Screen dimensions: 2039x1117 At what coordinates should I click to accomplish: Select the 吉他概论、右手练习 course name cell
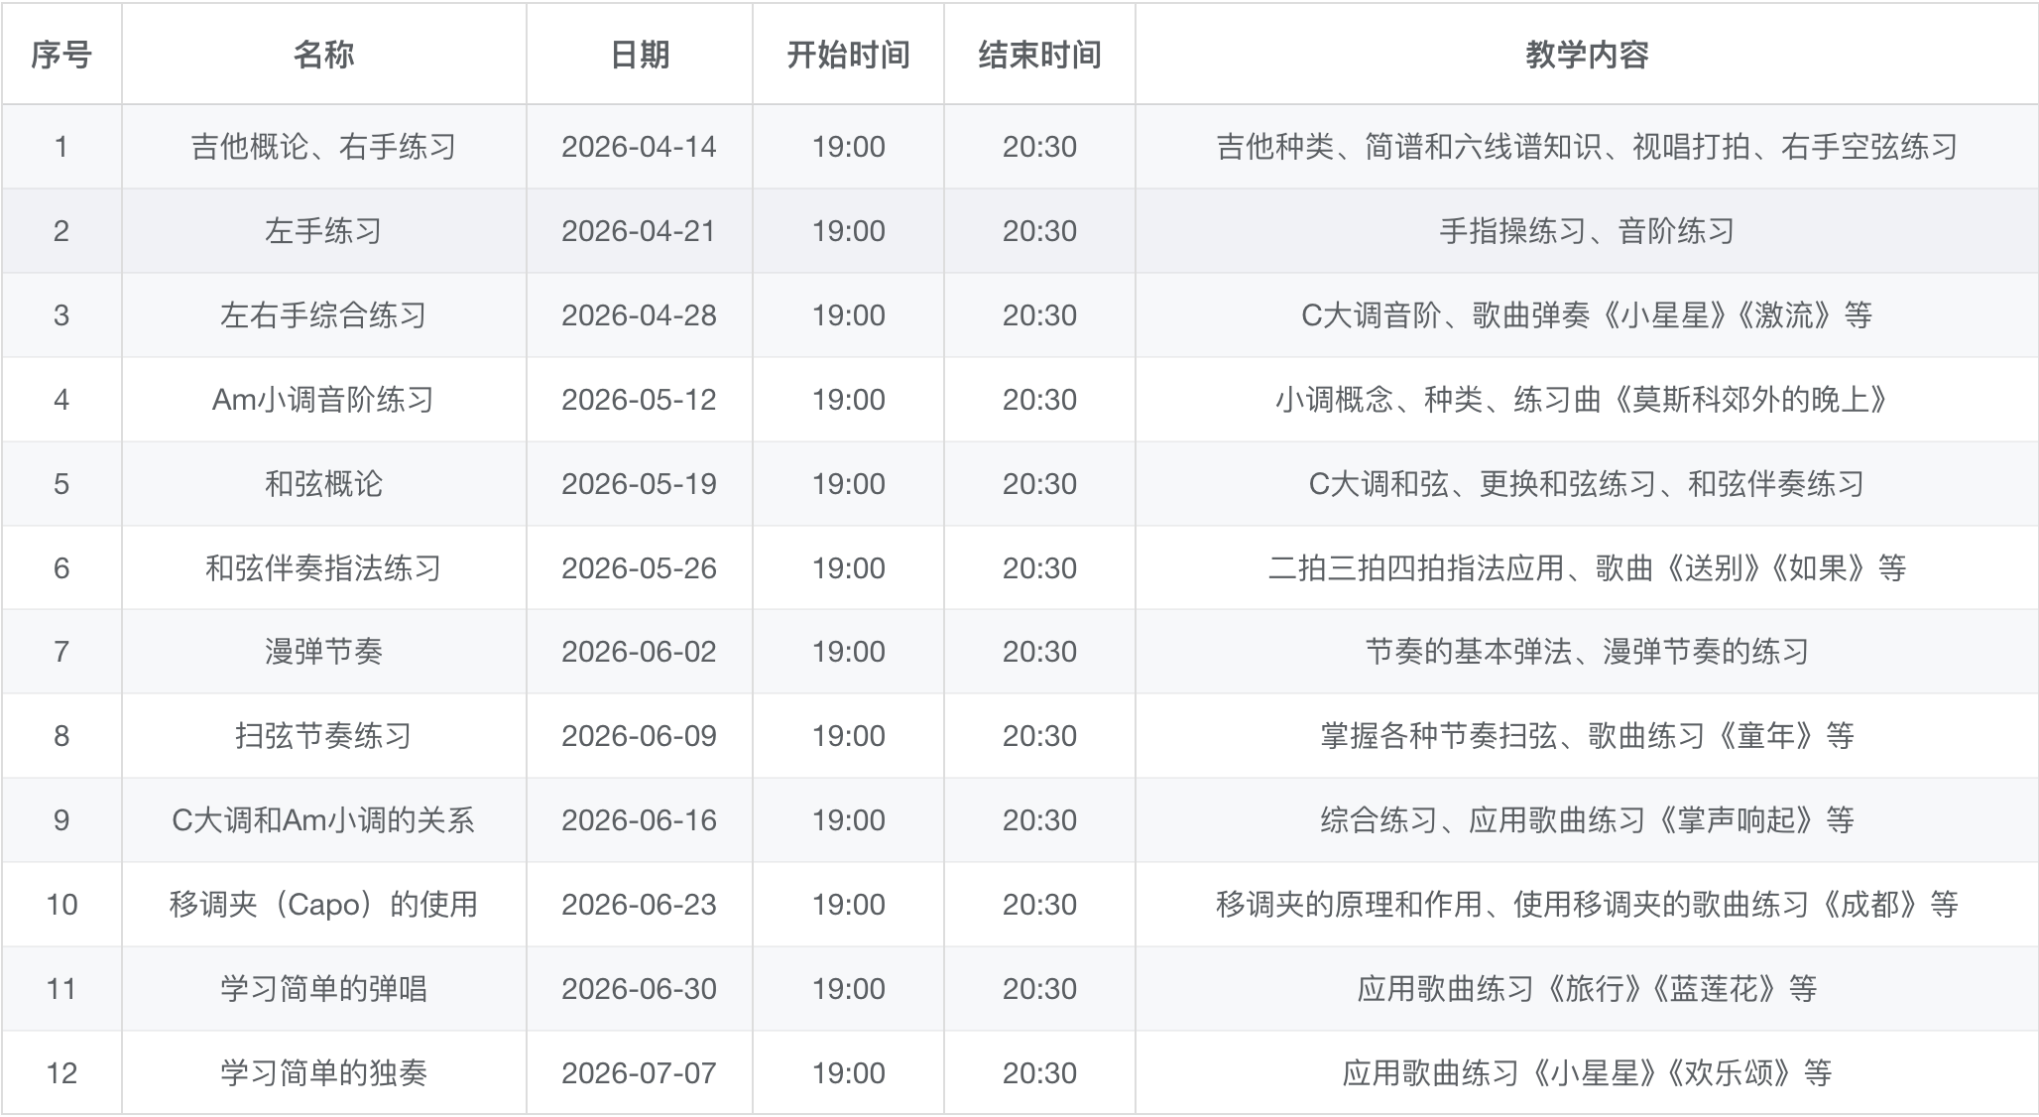(x=323, y=147)
